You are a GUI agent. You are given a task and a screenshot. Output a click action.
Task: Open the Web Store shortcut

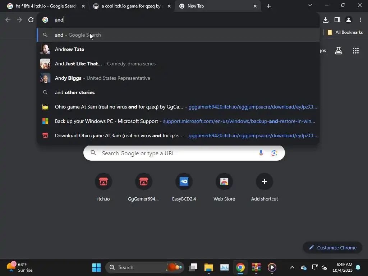(224, 187)
